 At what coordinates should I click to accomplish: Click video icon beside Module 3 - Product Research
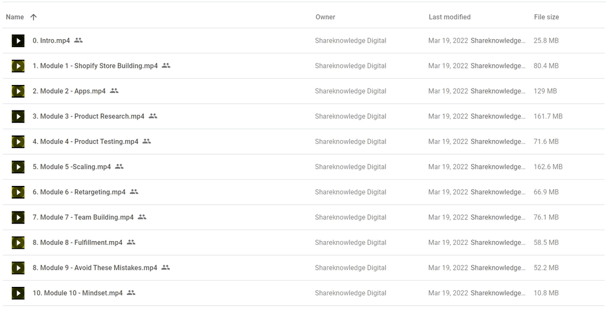pos(18,116)
